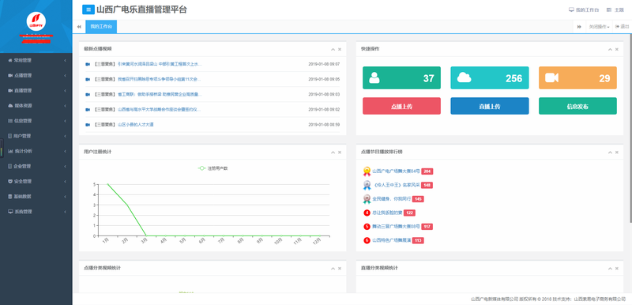This screenshot has height=305, width=632.
Task: Close the 点播分类视频统计 panel
Action: click(x=340, y=269)
